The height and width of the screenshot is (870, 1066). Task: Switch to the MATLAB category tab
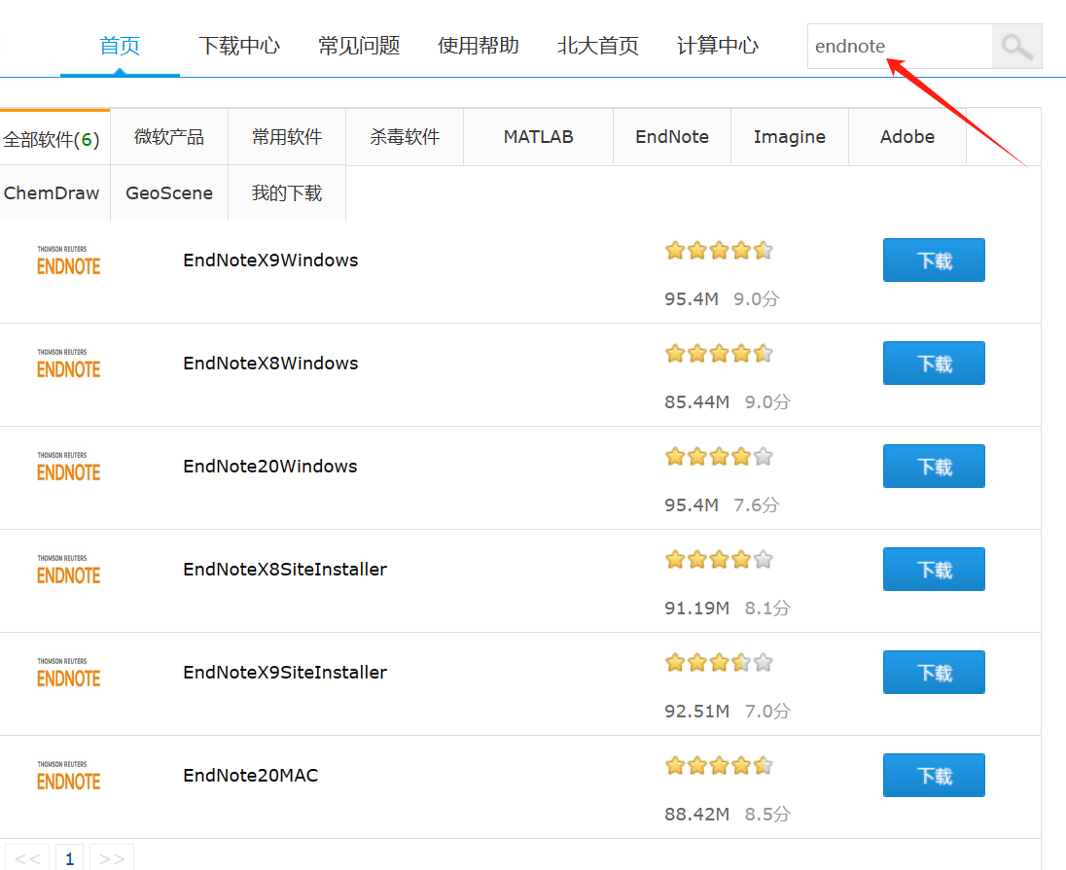538,137
